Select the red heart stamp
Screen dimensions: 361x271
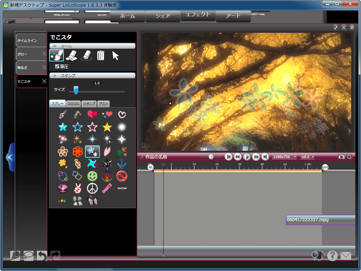[x=92, y=114]
